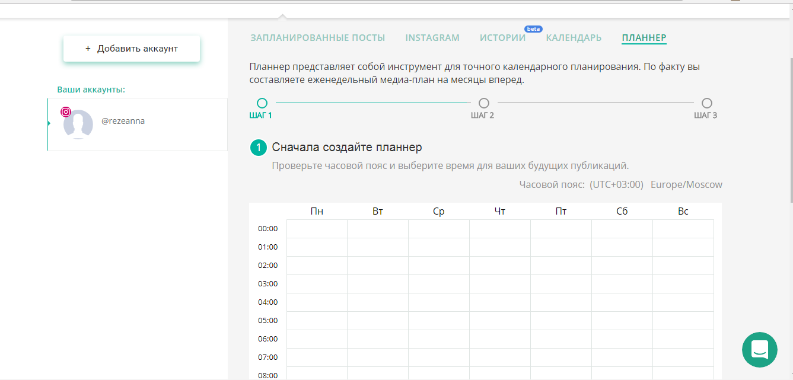Open the (UTC+03:00) offset selector
The width and height of the screenshot is (793, 380).
click(x=616, y=184)
